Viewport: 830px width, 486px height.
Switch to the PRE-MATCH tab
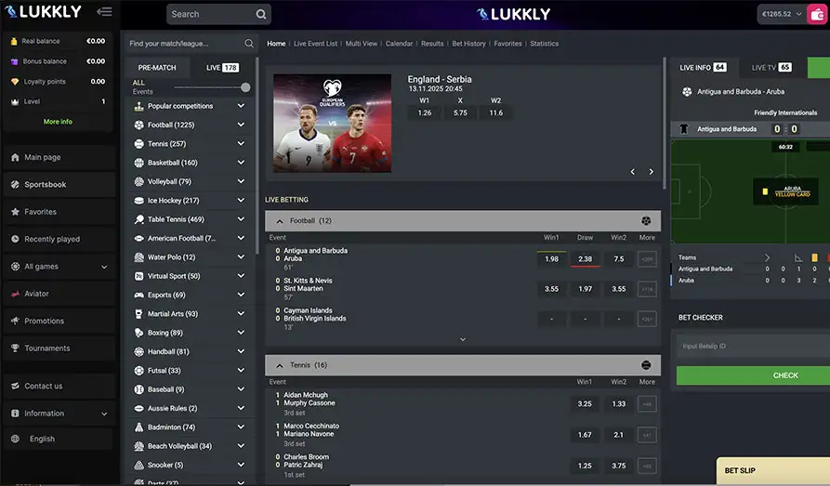click(x=157, y=68)
